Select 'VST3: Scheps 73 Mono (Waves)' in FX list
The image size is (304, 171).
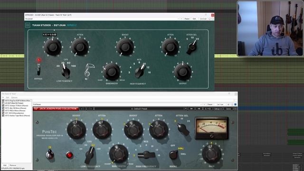(17, 105)
